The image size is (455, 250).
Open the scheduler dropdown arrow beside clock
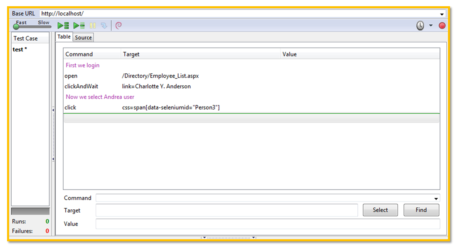(x=431, y=26)
